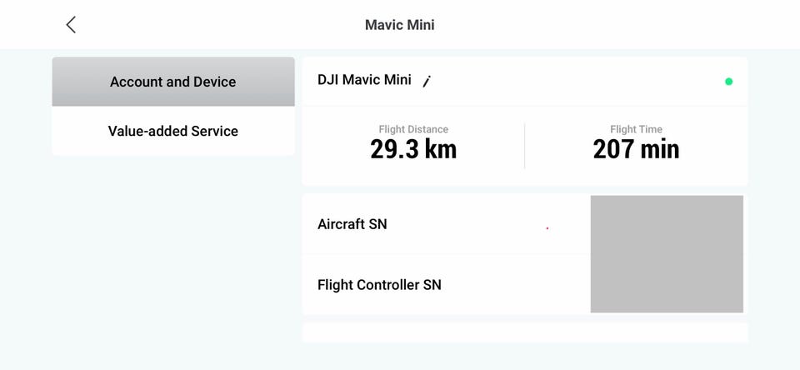800x370 pixels.
Task: Go back using the left arrow
Action: [x=71, y=25]
